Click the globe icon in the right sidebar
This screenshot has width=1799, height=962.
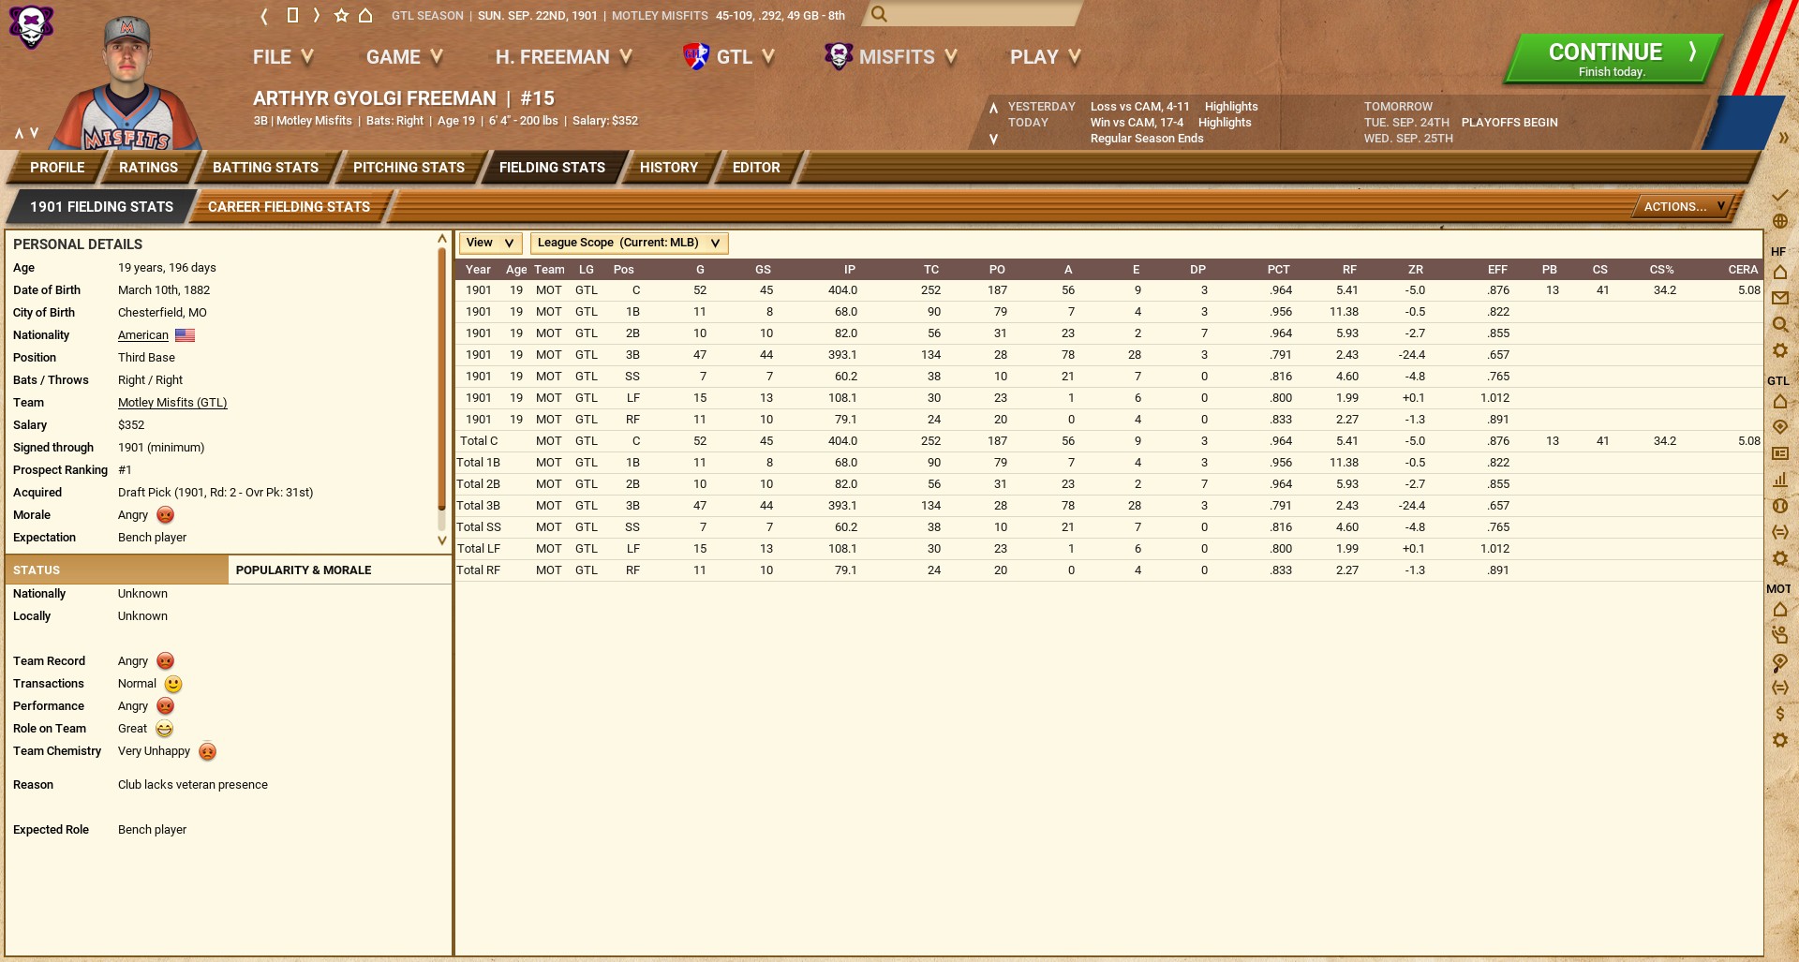[1780, 222]
